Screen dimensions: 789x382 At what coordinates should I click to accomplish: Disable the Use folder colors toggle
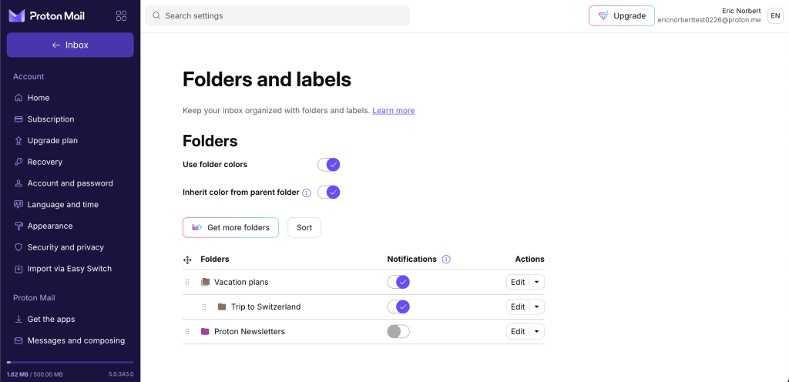[329, 164]
